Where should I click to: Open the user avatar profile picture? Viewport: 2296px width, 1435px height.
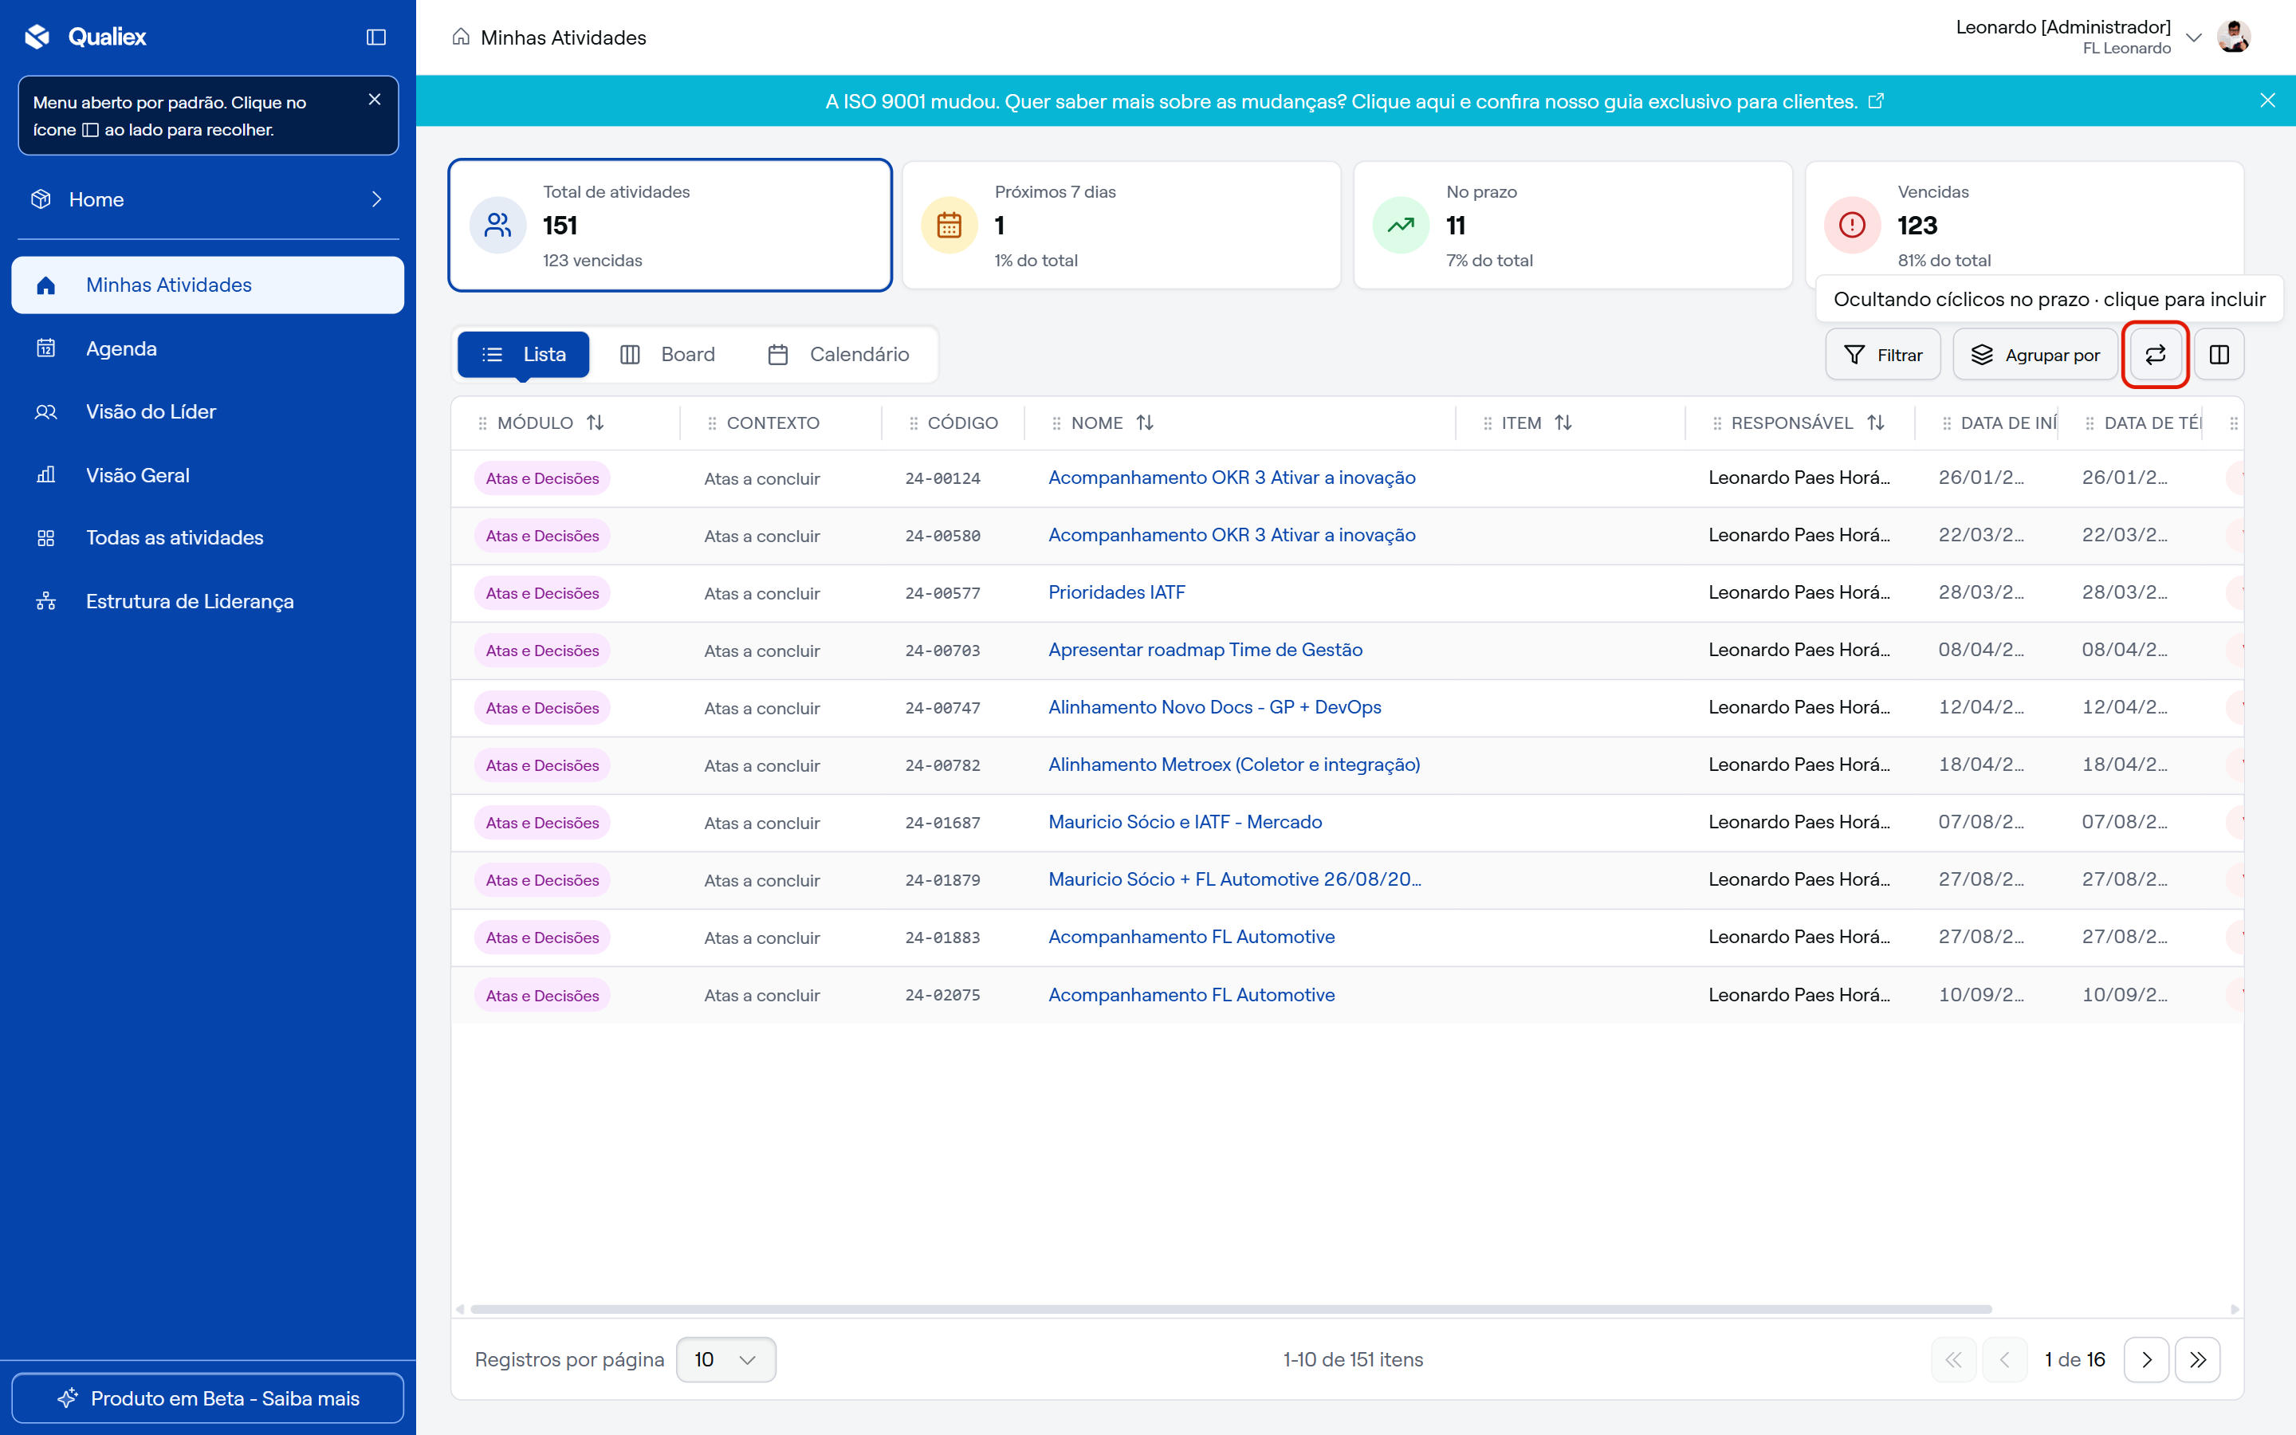[2235, 37]
